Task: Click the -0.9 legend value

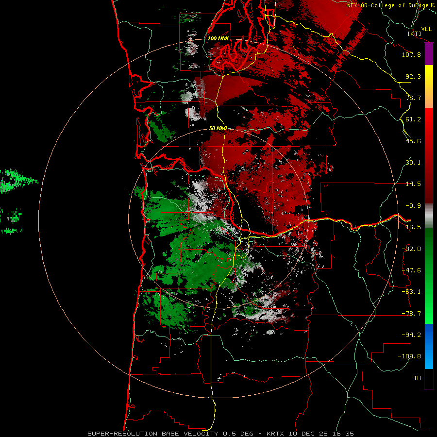Action: (x=413, y=206)
